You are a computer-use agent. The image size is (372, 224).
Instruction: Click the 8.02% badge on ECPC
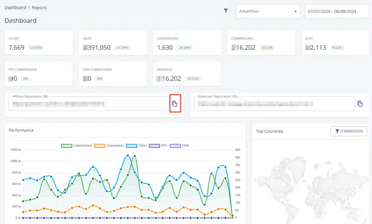click(x=337, y=47)
